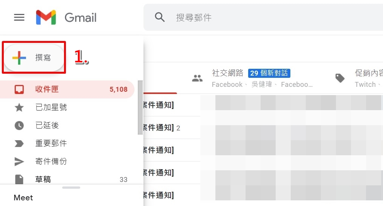Click the 29 個新對話 badge
The image size is (383, 206).
click(x=269, y=73)
